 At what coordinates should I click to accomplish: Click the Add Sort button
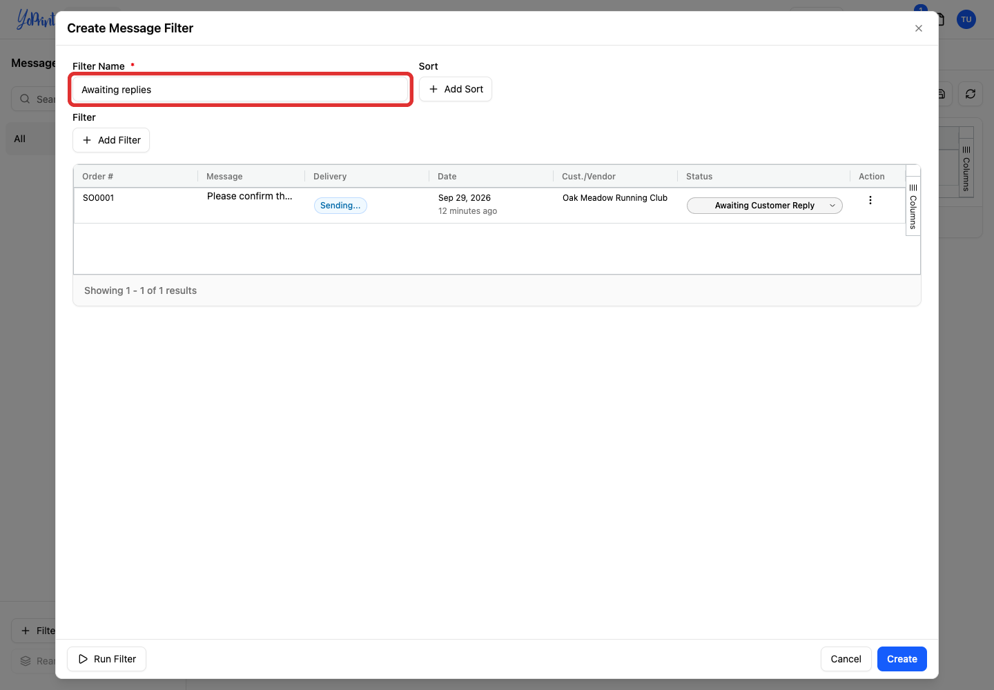coord(456,89)
